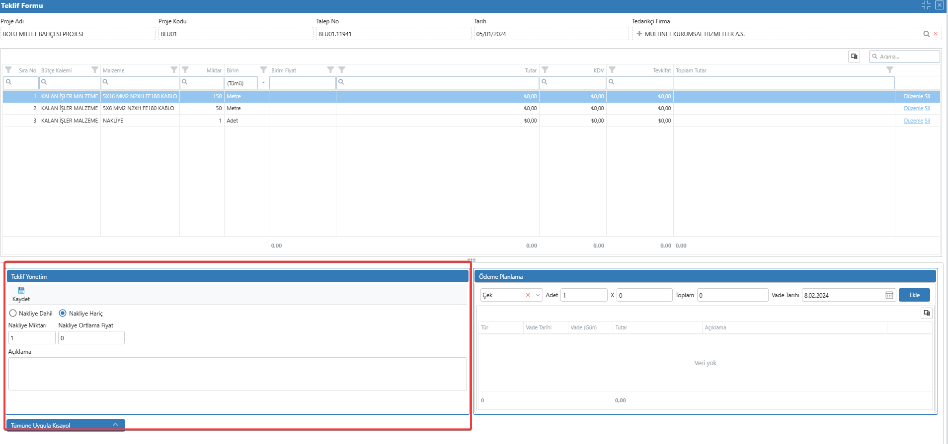This screenshot has width=948, height=444.
Task: Select the Nakliye Dahil radio option
Action: click(13, 313)
